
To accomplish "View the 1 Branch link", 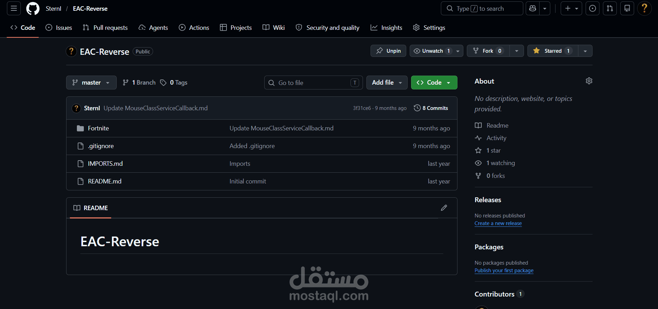I will pos(139,83).
